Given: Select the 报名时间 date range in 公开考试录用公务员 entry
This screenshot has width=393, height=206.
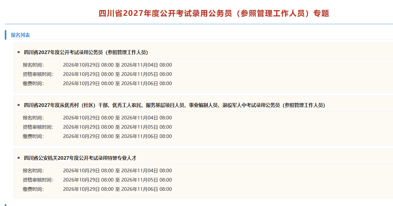Looking at the screenshot, I should point(118,65).
